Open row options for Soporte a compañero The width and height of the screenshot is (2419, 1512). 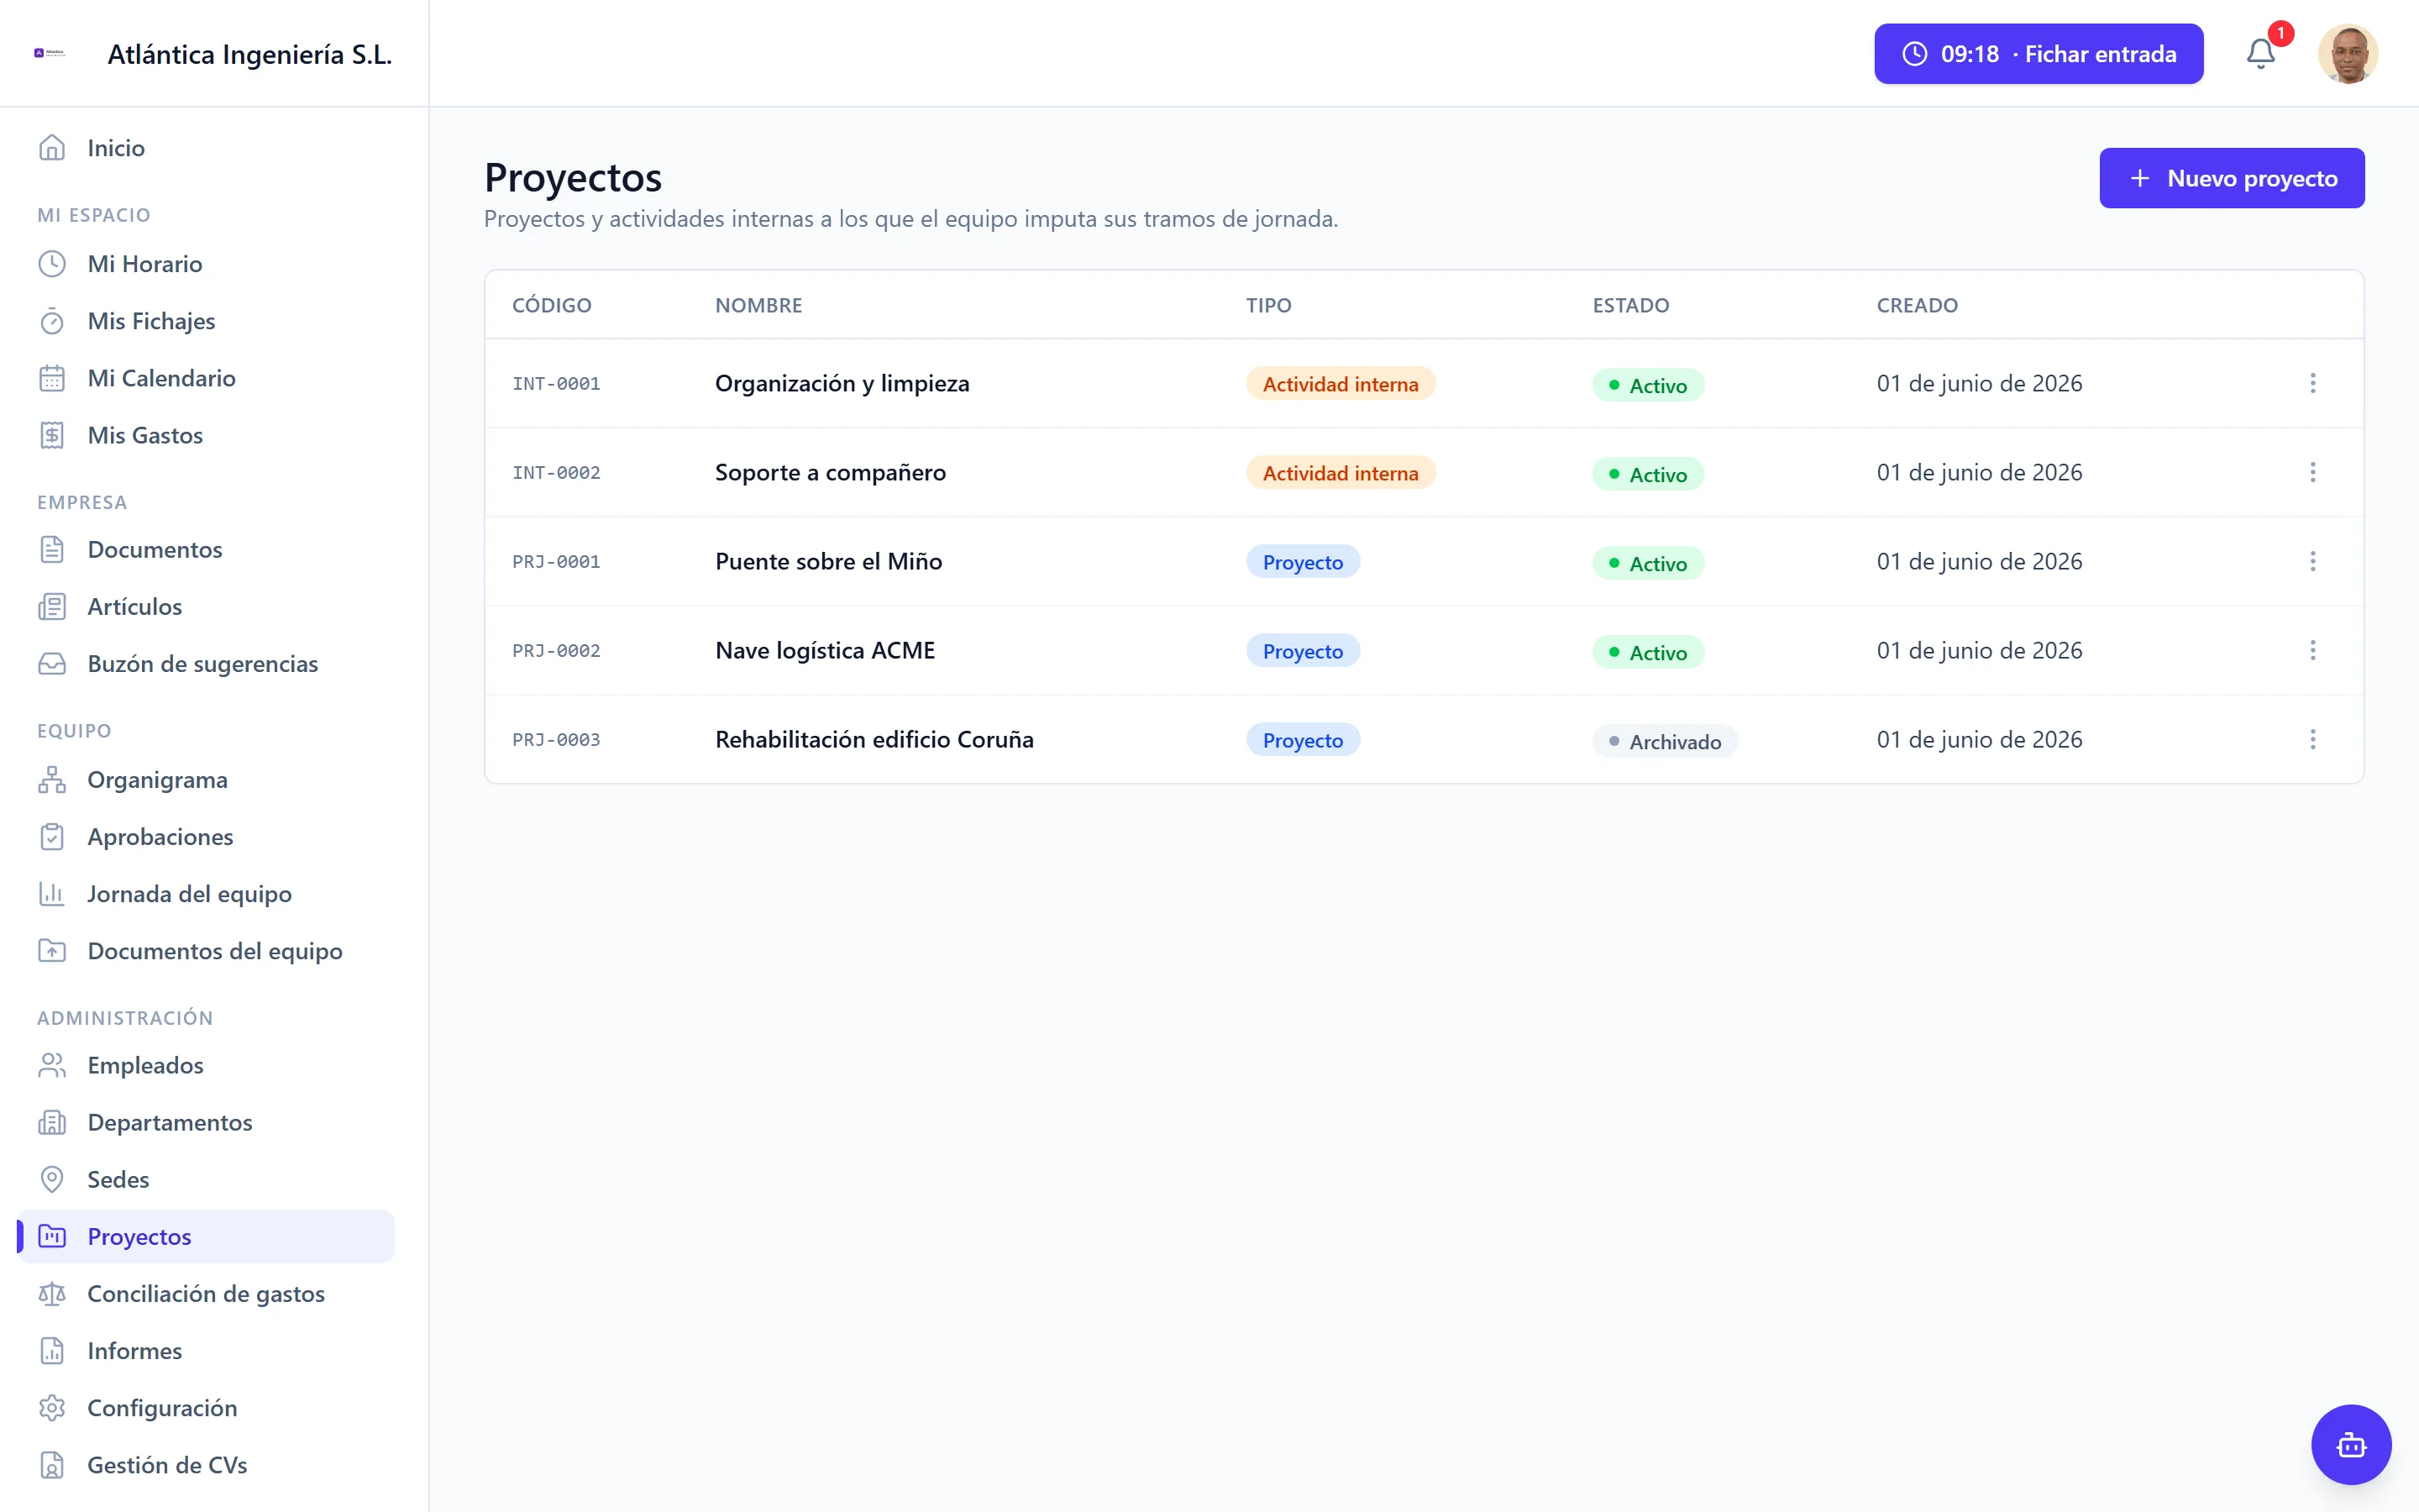tap(2312, 472)
